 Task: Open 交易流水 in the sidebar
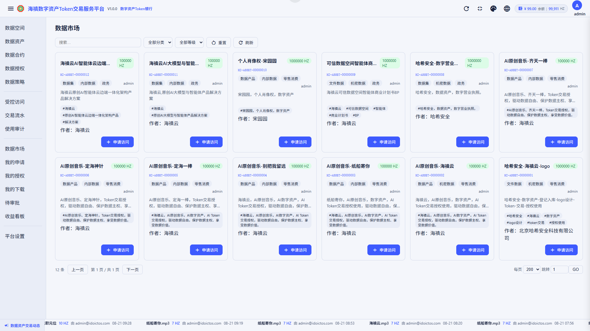[15, 115]
